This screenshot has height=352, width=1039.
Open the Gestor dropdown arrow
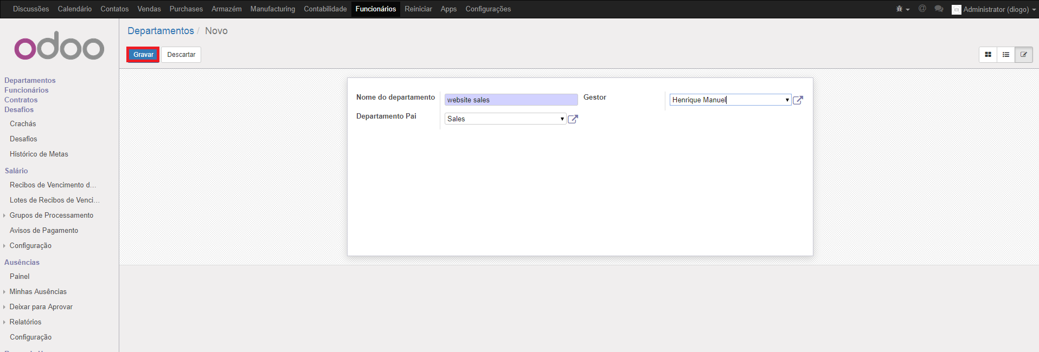click(787, 100)
